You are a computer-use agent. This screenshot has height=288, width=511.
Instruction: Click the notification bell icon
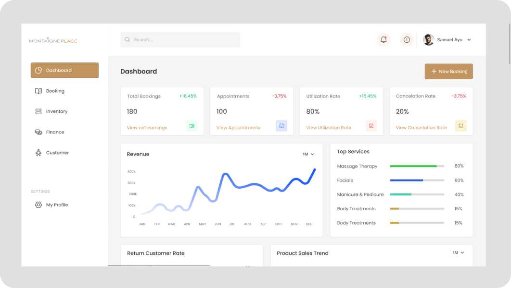click(x=383, y=40)
